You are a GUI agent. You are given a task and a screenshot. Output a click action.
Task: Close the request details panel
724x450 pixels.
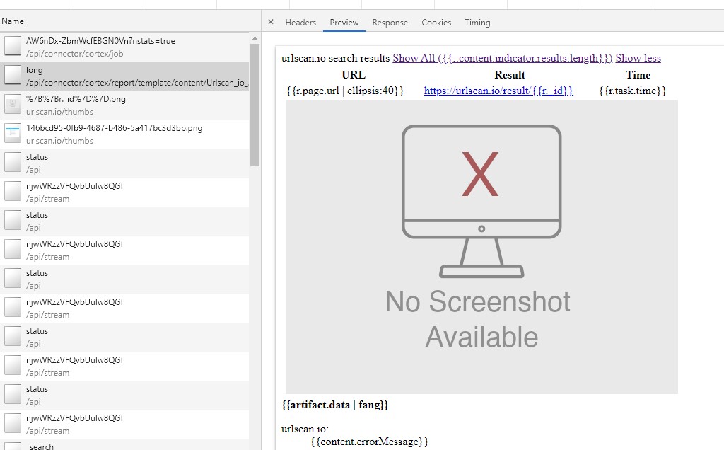click(x=271, y=22)
